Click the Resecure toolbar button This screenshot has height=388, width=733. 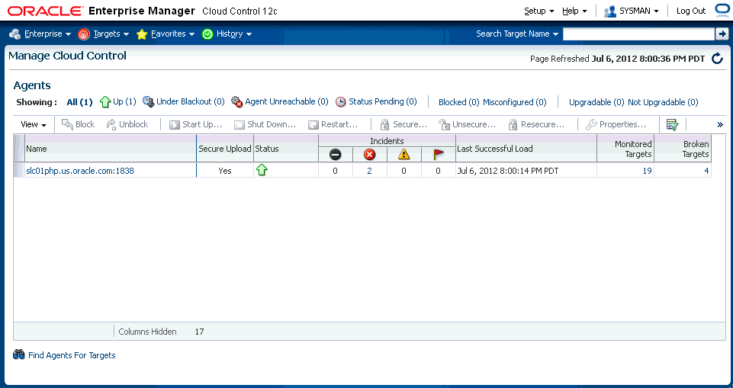click(537, 125)
